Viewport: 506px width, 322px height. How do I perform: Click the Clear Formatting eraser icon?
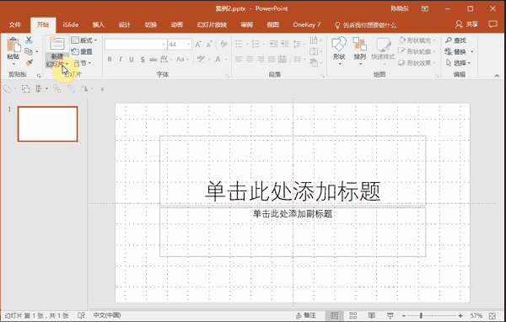pyautogui.click(x=223, y=44)
